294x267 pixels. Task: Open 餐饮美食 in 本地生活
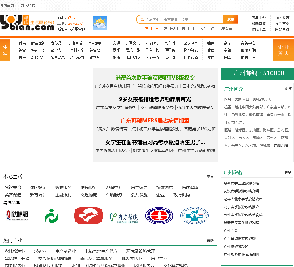click(x=13, y=187)
